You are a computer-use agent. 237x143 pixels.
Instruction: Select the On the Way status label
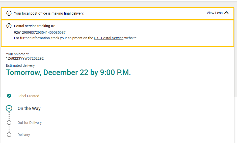[x=29, y=109]
